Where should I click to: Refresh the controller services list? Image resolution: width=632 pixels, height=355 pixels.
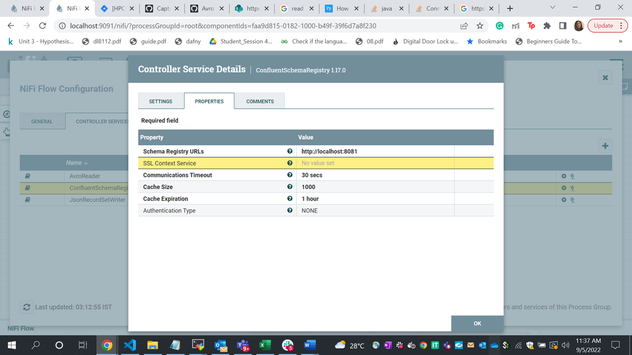click(27, 307)
